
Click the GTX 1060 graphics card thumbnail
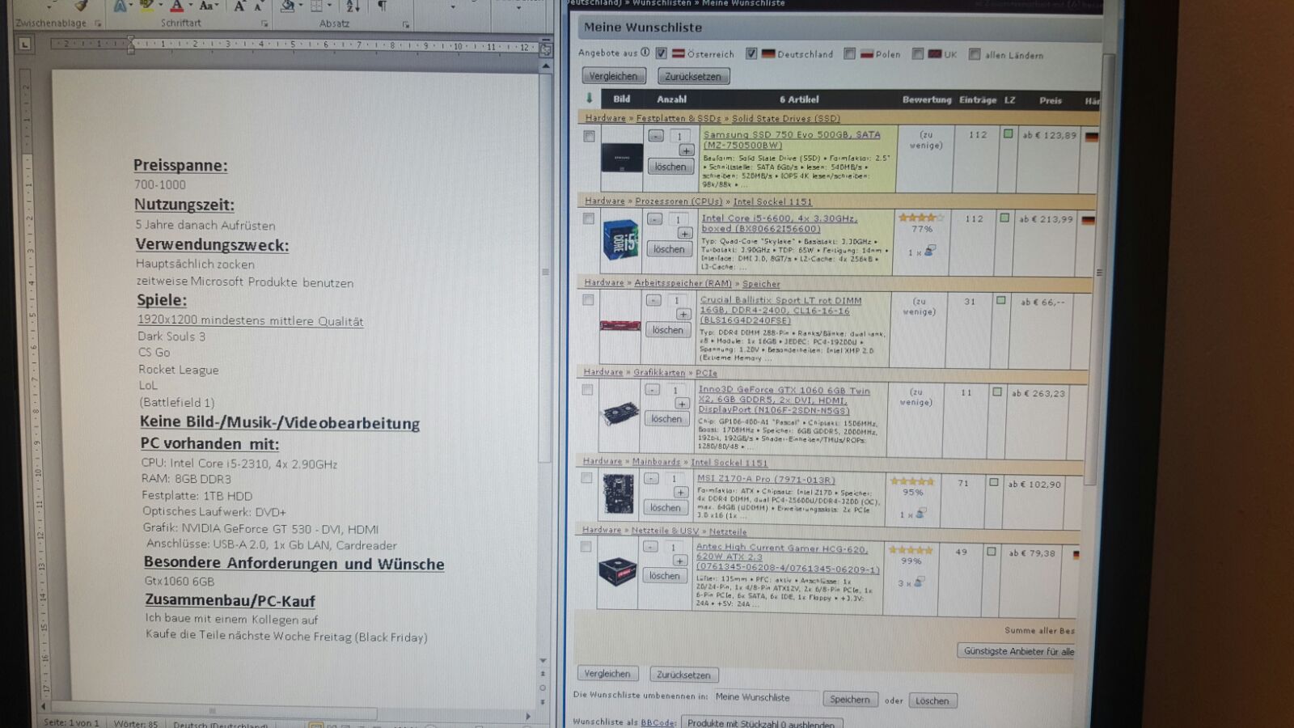coord(620,415)
